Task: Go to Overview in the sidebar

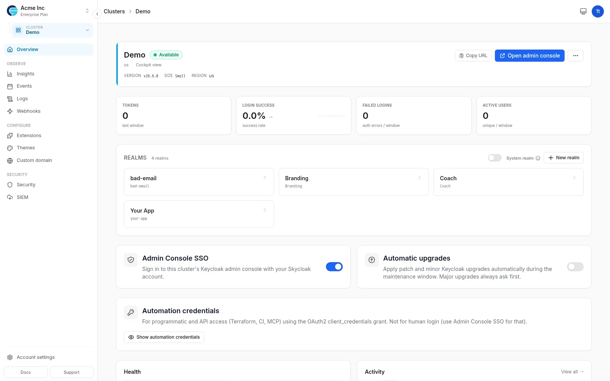Action: (x=48, y=50)
